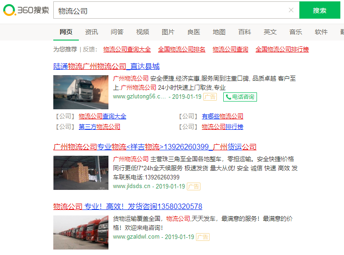Click the red trucks row thumbnail
This screenshot has width=344, height=255.
click(81, 232)
